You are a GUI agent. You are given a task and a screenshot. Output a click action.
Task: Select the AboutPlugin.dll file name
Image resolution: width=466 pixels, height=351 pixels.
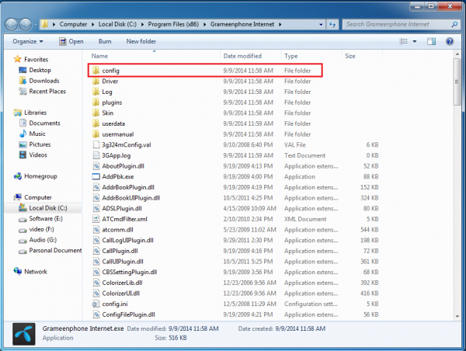(x=123, y=166)
